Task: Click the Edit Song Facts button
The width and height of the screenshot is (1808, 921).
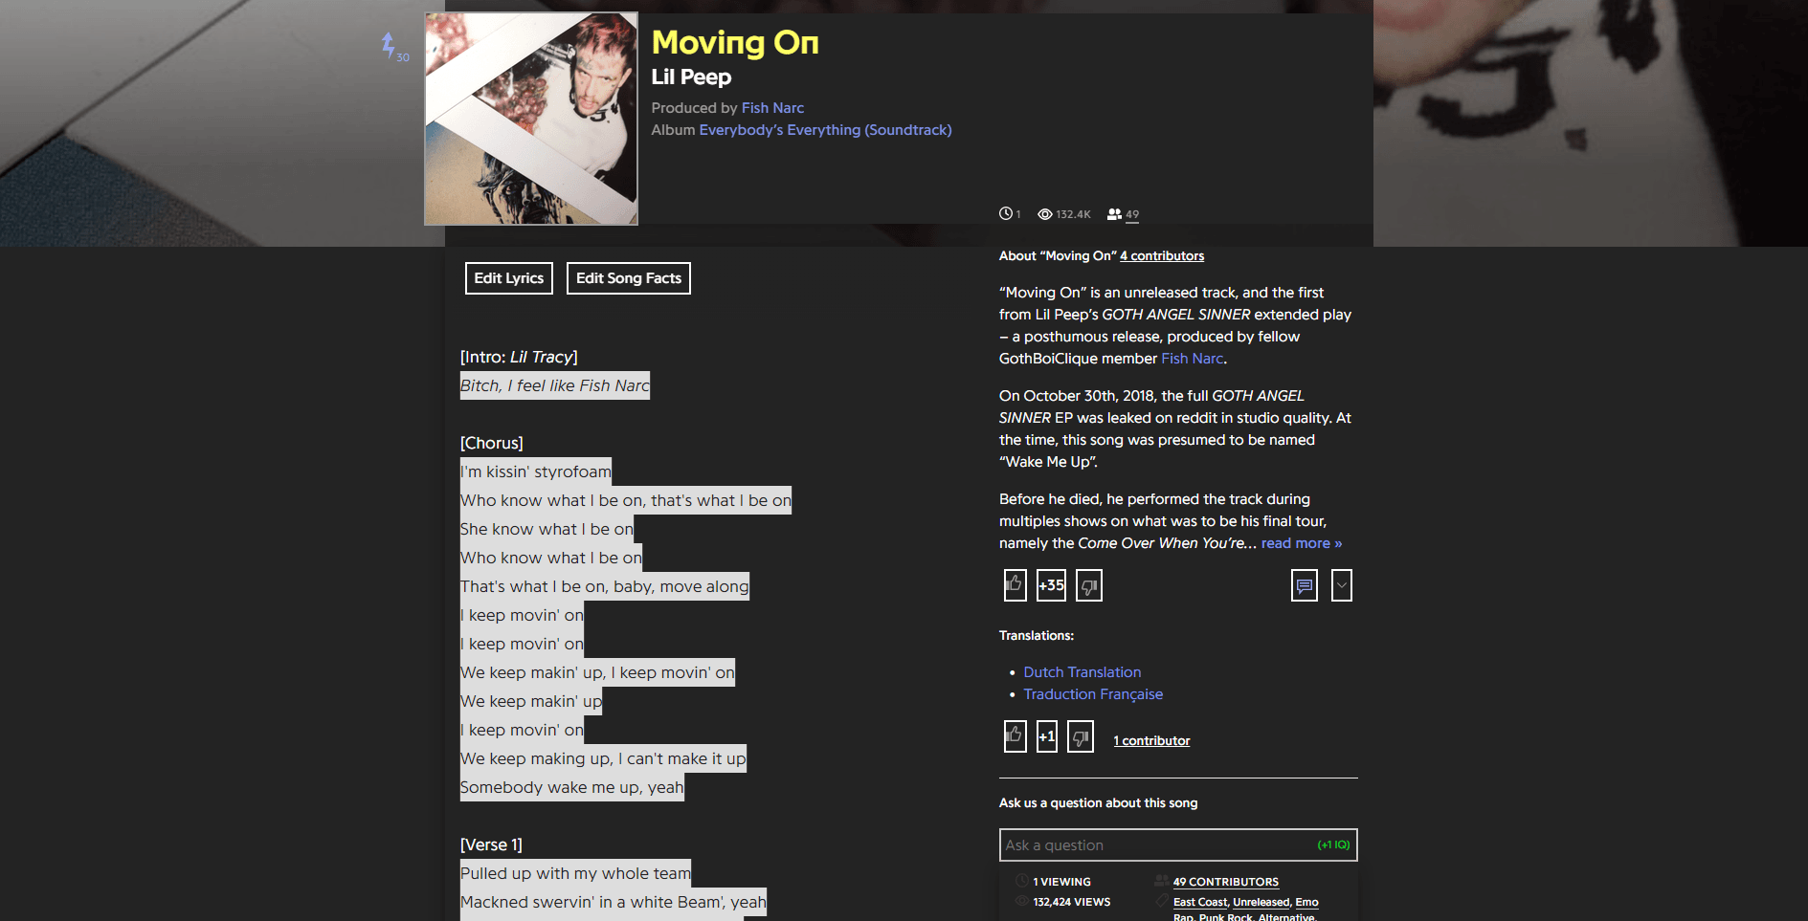Action: coord(628,277)
